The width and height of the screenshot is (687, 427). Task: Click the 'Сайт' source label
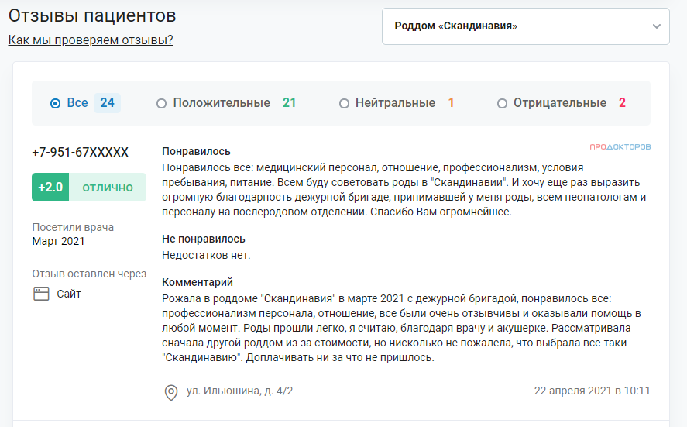[69, 294]
